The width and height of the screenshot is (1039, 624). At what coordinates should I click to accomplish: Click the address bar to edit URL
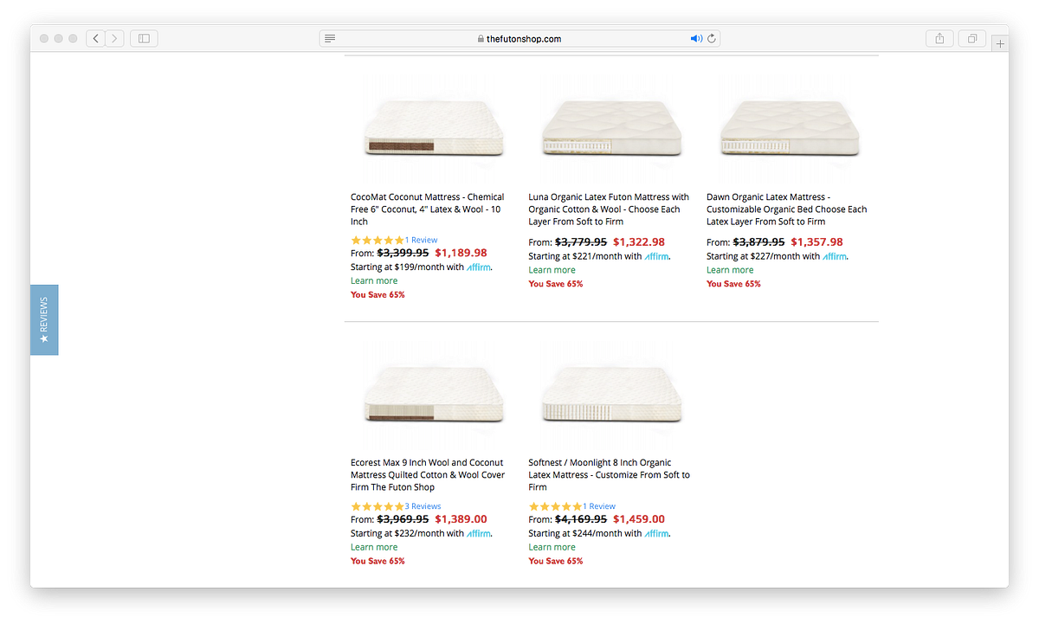coord(519,38)
